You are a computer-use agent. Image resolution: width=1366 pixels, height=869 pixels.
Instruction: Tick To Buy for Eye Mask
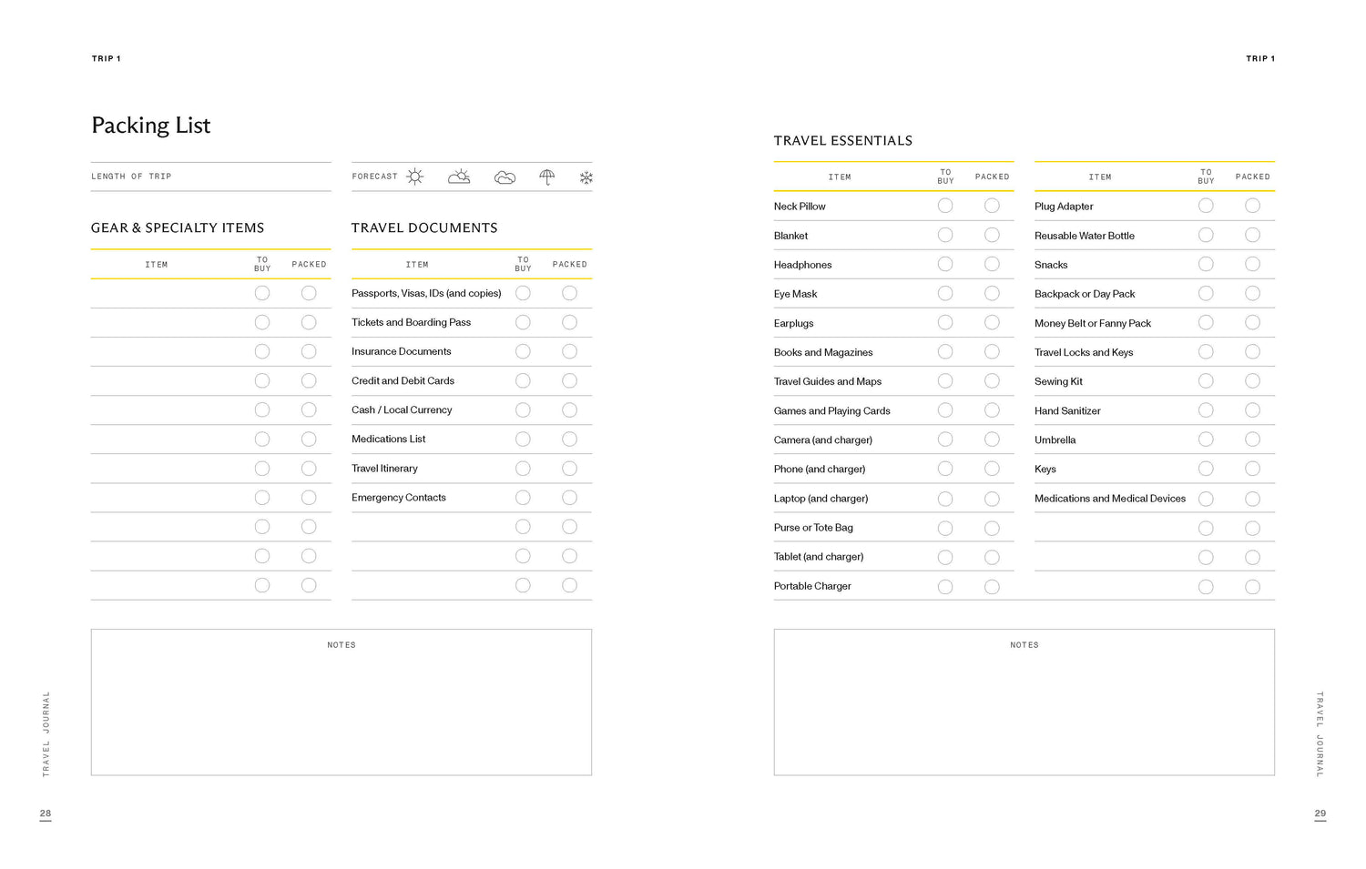pos(945,293)
